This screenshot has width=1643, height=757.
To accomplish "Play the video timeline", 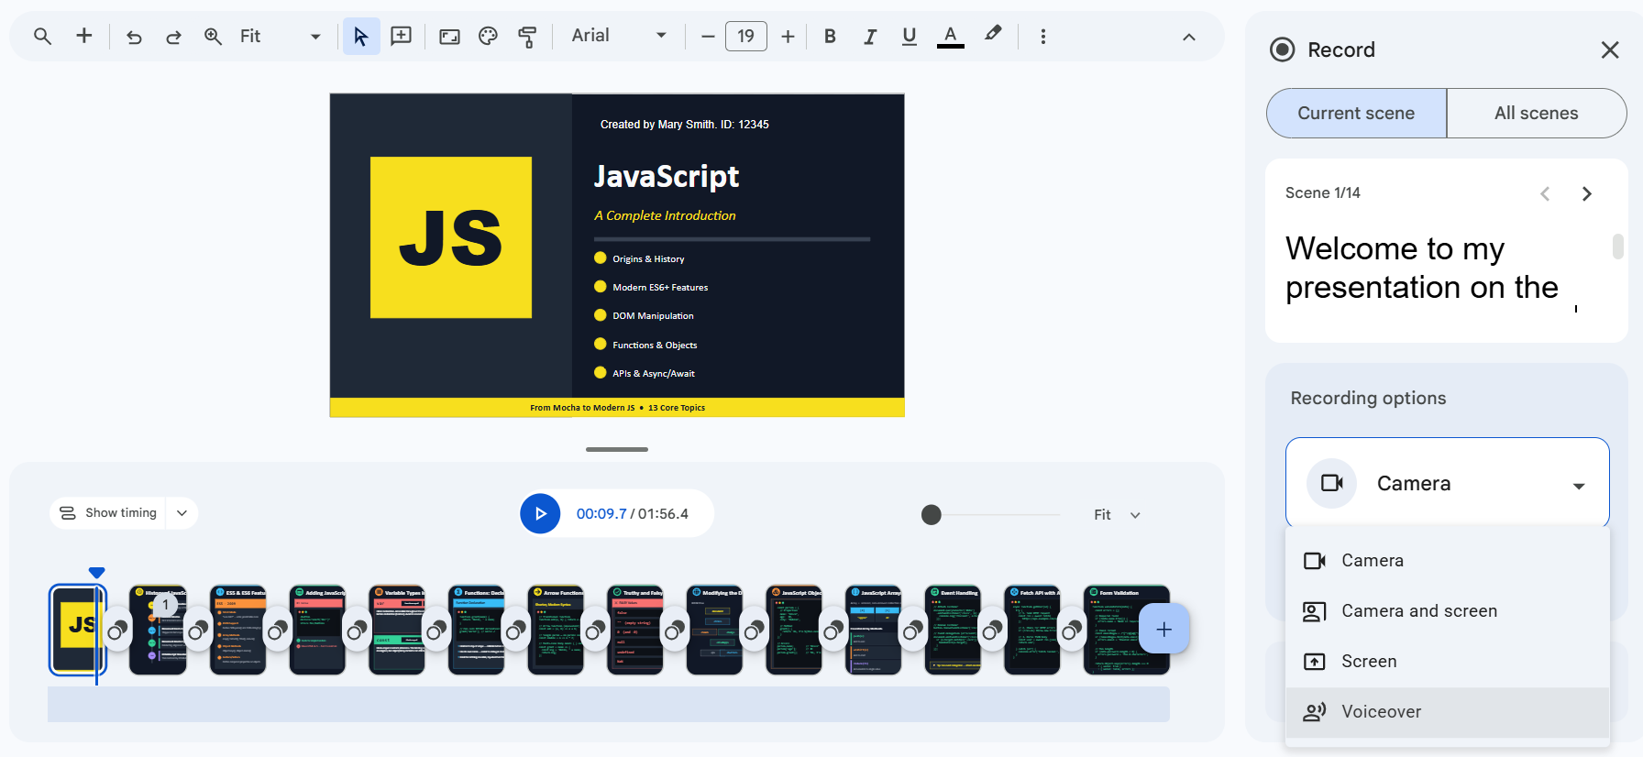I will tap(540, 513).
